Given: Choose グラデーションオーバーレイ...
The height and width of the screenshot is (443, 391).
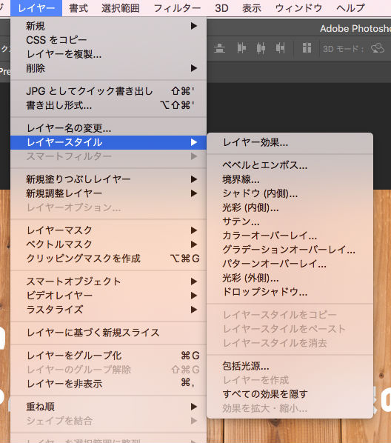Looking at the screenshot, I should coord(290,250).
